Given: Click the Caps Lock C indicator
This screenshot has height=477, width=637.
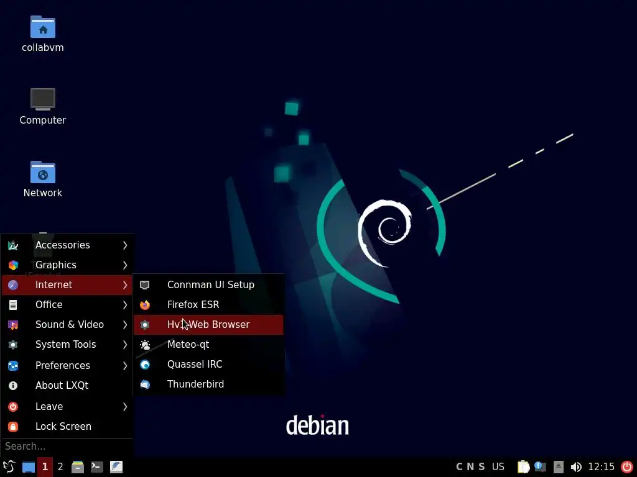Looking at the screenshot, I should pos(460,467).
